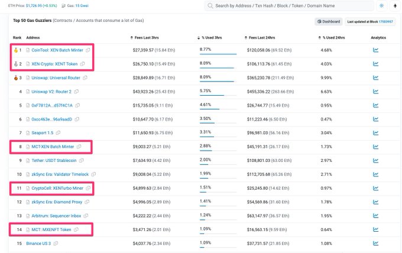Open analytics chart for Tether: USDT Stablecoin
The width and height of the screenshot is (402, 253).
pyautogui.click(x=375, y=160)
